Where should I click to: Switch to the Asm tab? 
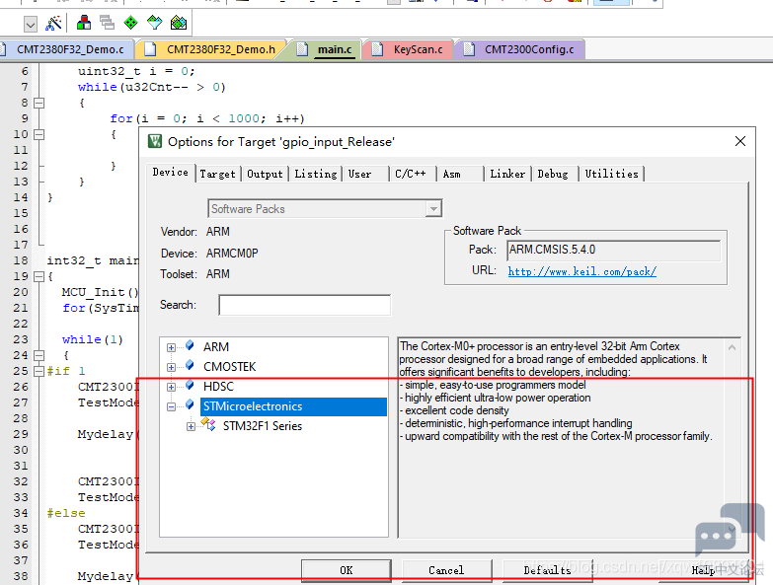tap(460, 174)
